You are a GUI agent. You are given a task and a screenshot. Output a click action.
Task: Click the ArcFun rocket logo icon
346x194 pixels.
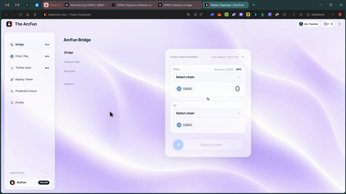pos(9,24)
